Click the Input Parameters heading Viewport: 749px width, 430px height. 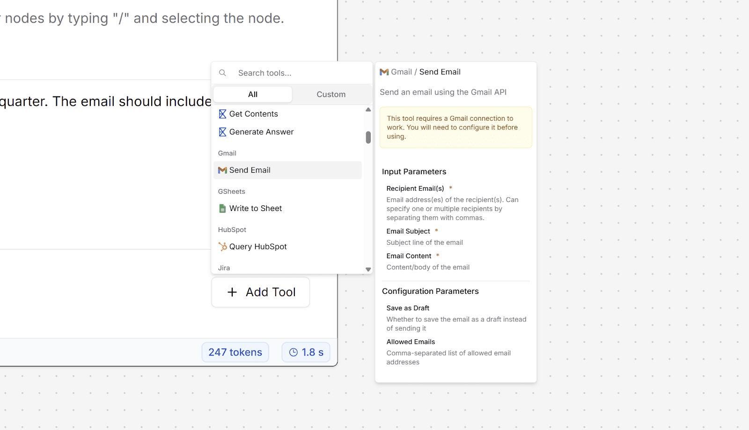coord(414,172)
